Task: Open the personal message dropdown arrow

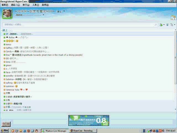Action: coord(43,15)
